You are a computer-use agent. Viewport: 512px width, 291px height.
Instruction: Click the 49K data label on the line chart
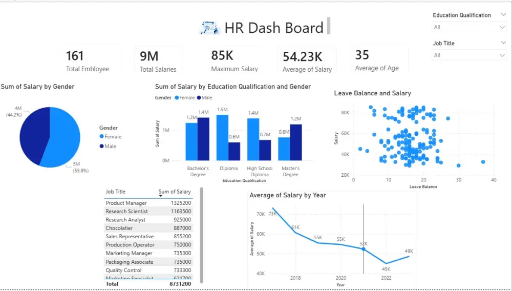[409, 251]
